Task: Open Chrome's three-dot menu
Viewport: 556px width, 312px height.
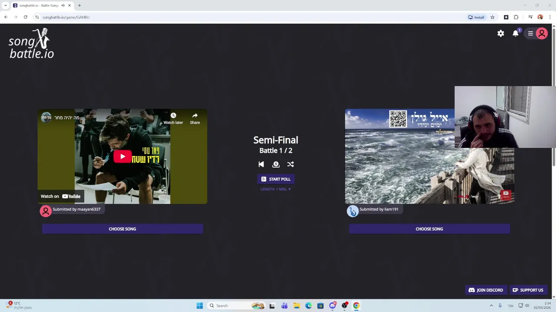Action: [x=550, y=17]
